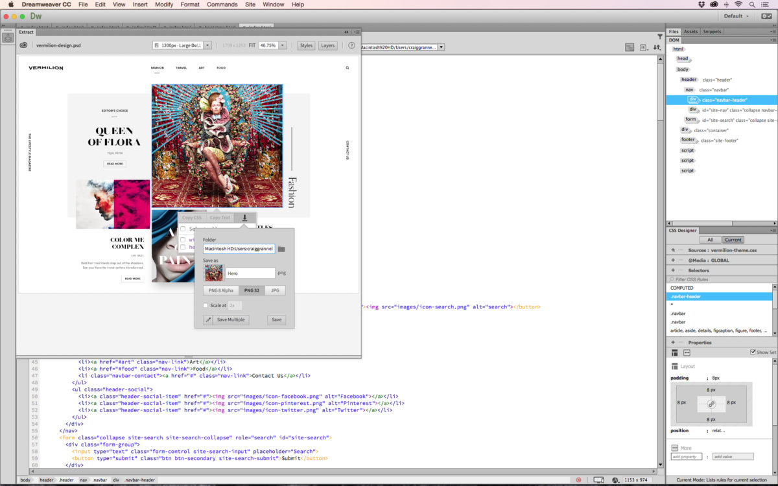The image size is (778, 486).
Task: Click the eye preview icon in the Extract toolbar
Action: (23, 45)
